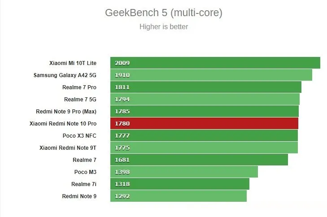Screen dimensions: 327x217
Task: Click the "Higher is better" subtitle
Action: 163,27
